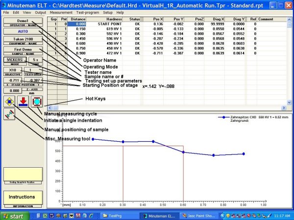Open the Test-program menu

coord(88,13)
